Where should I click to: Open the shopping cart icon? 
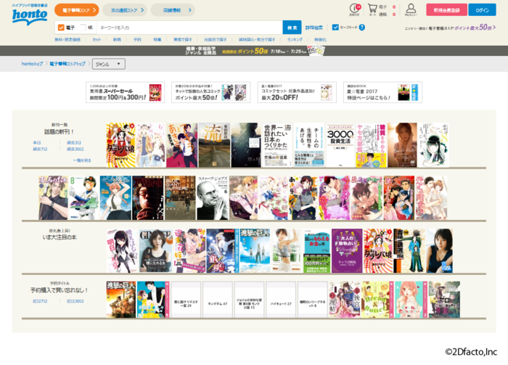pos(372,9)
